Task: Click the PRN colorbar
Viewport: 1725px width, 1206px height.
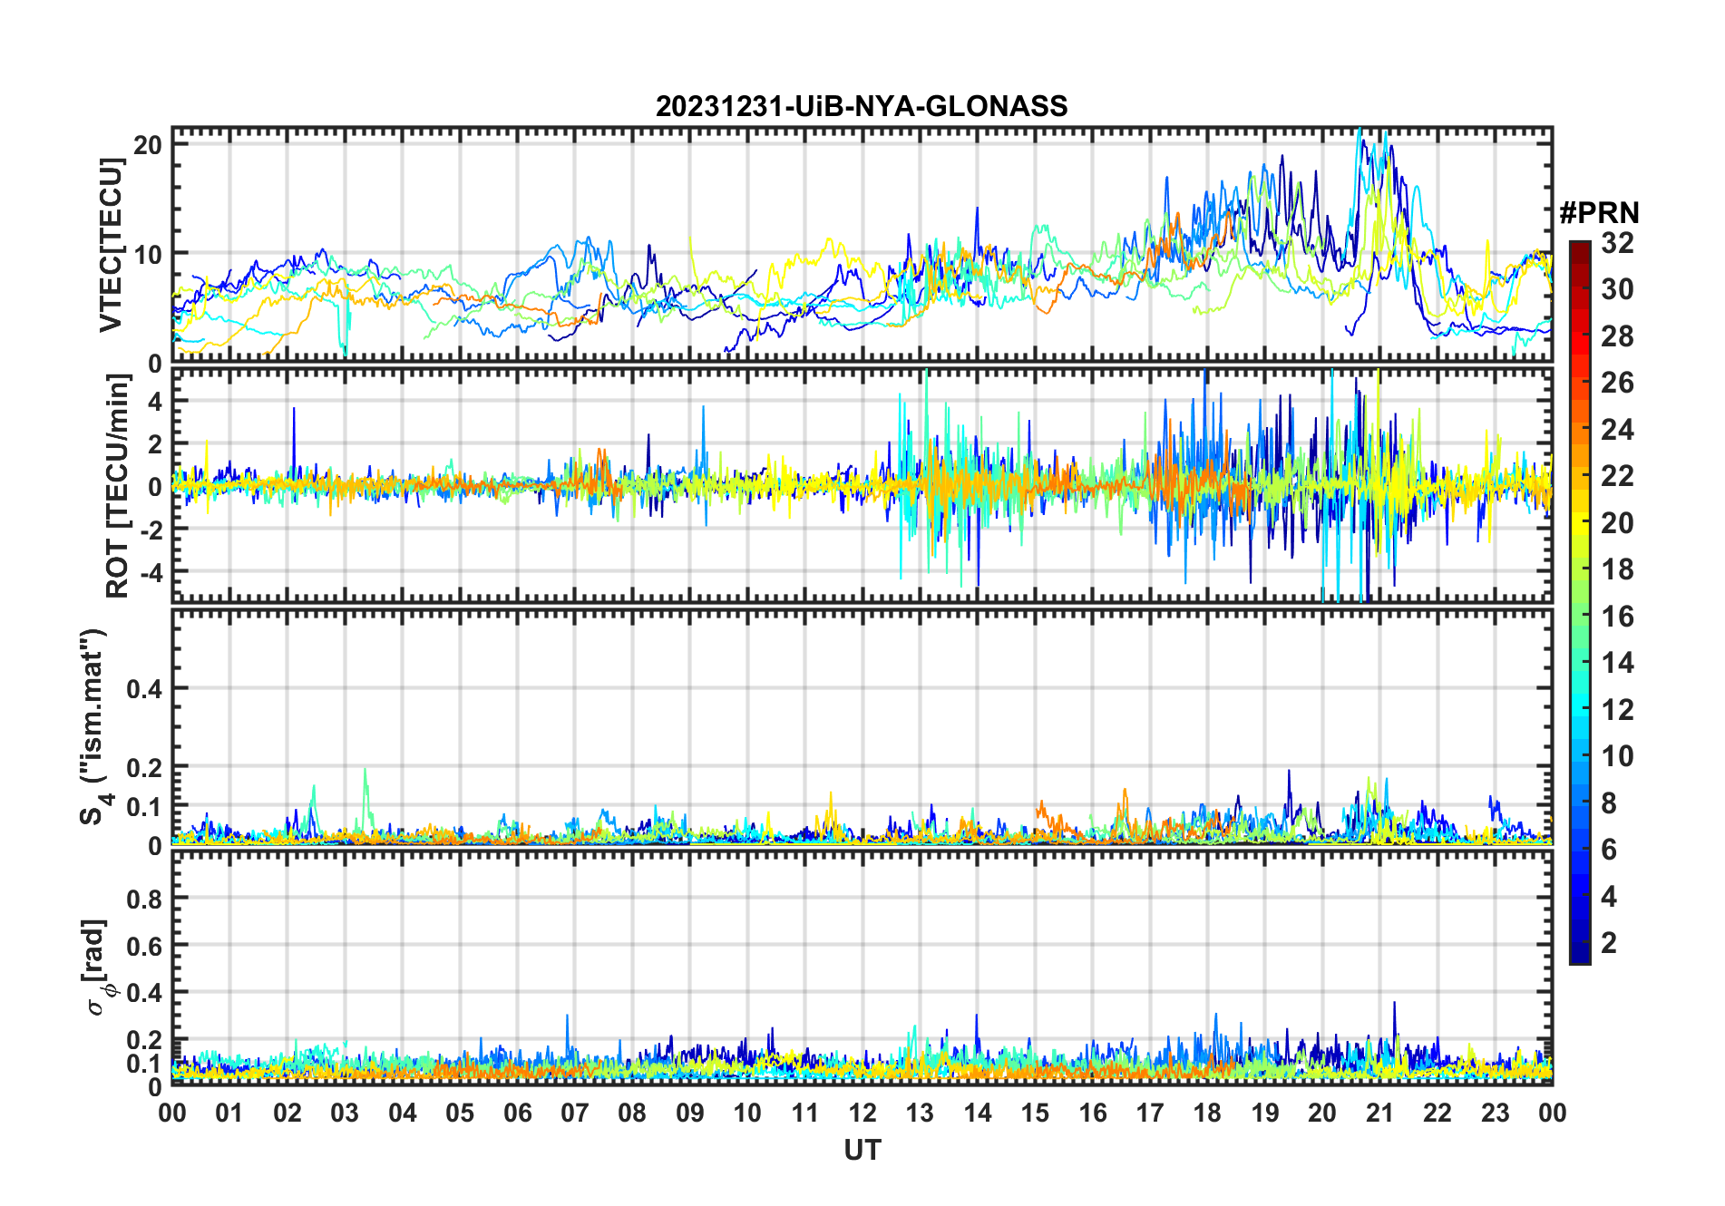Action: 1580,602
